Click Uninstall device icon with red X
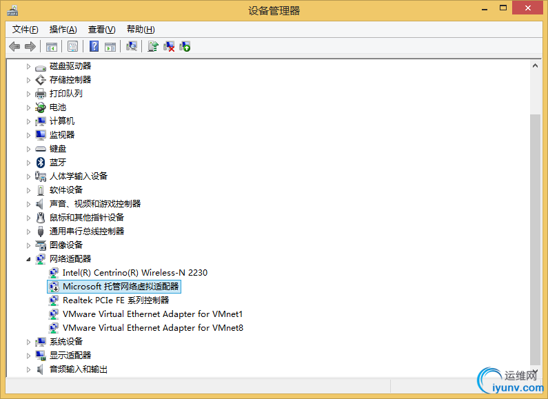The image size is (548, 399). click(169, 46)
